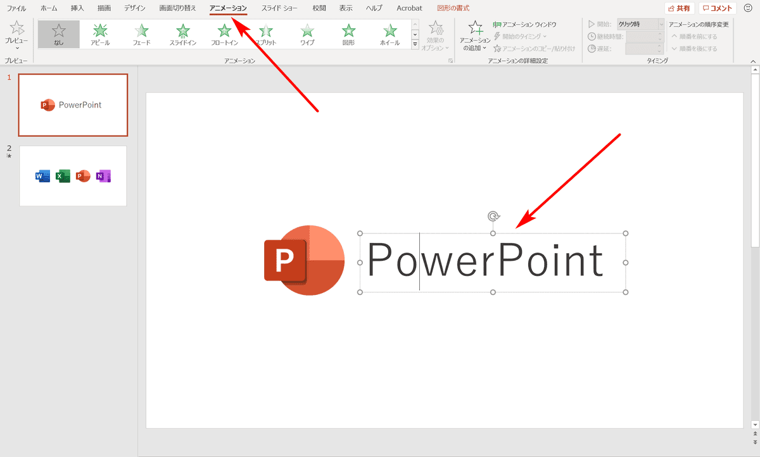Click the PowerPoint text box
Viewport: 760px width, 457px height.
point(493,263)
